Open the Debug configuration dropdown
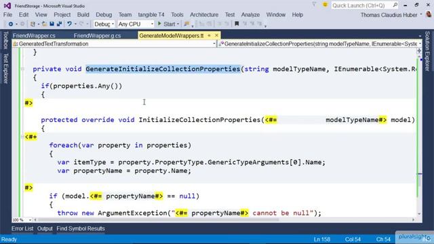The width and height of the screenshot is (434, 244). (x=104, y=24)
